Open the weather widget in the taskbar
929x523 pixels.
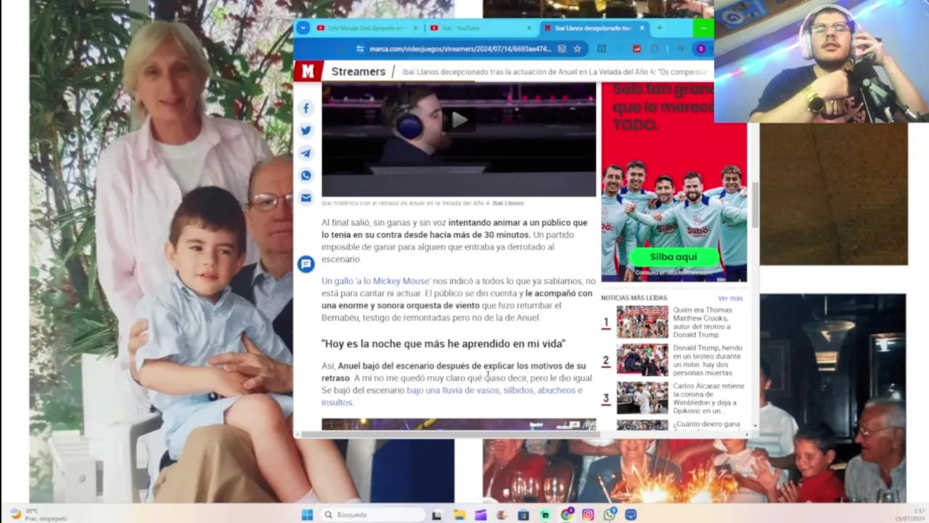pyautogui.click(x=40, y=514)
